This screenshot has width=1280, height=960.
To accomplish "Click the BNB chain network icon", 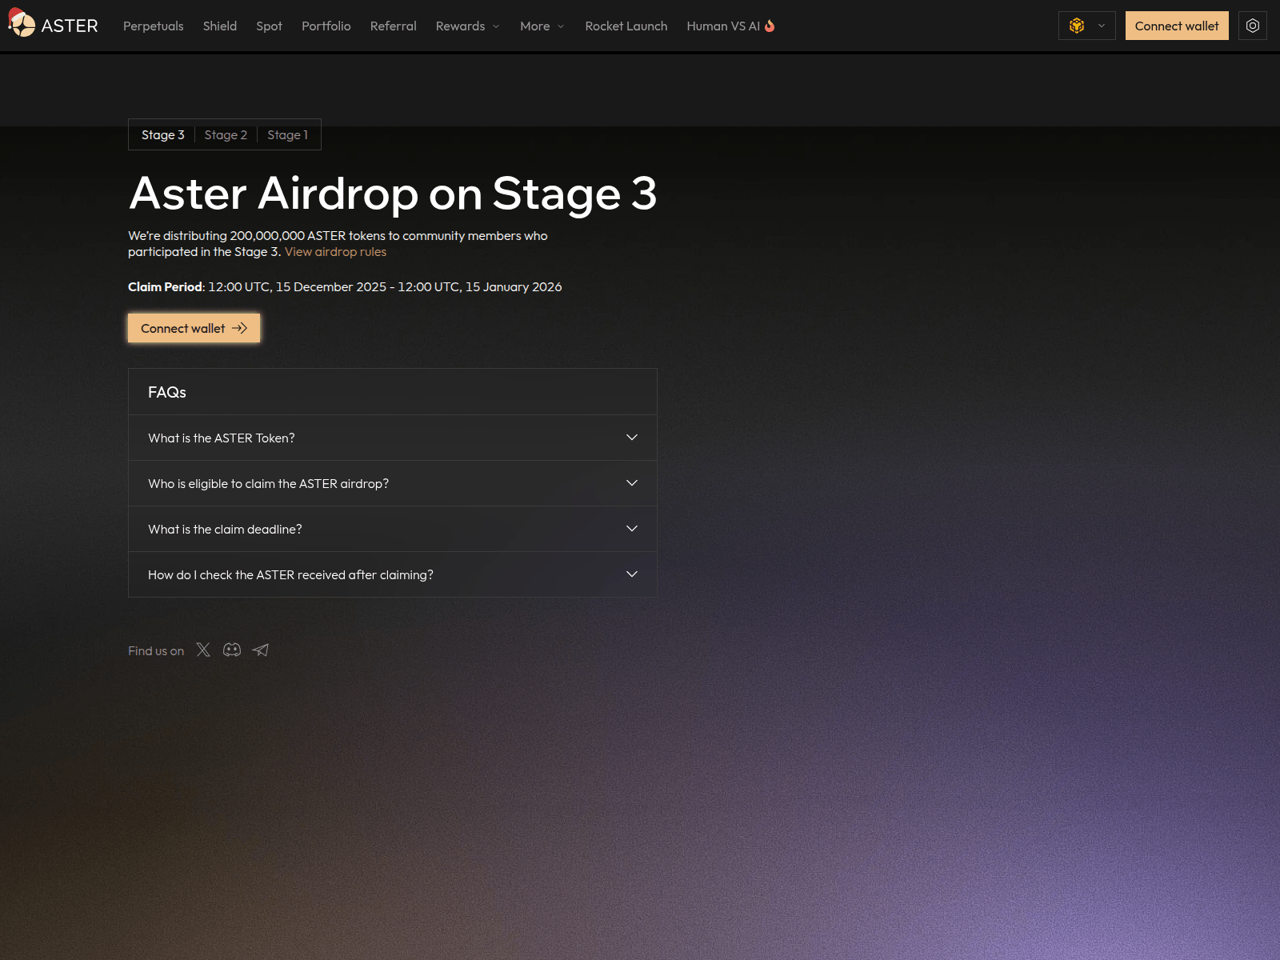I will pyautogui.click(x=1077, y=26).
